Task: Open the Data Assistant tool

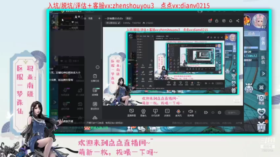Action: 95,106
